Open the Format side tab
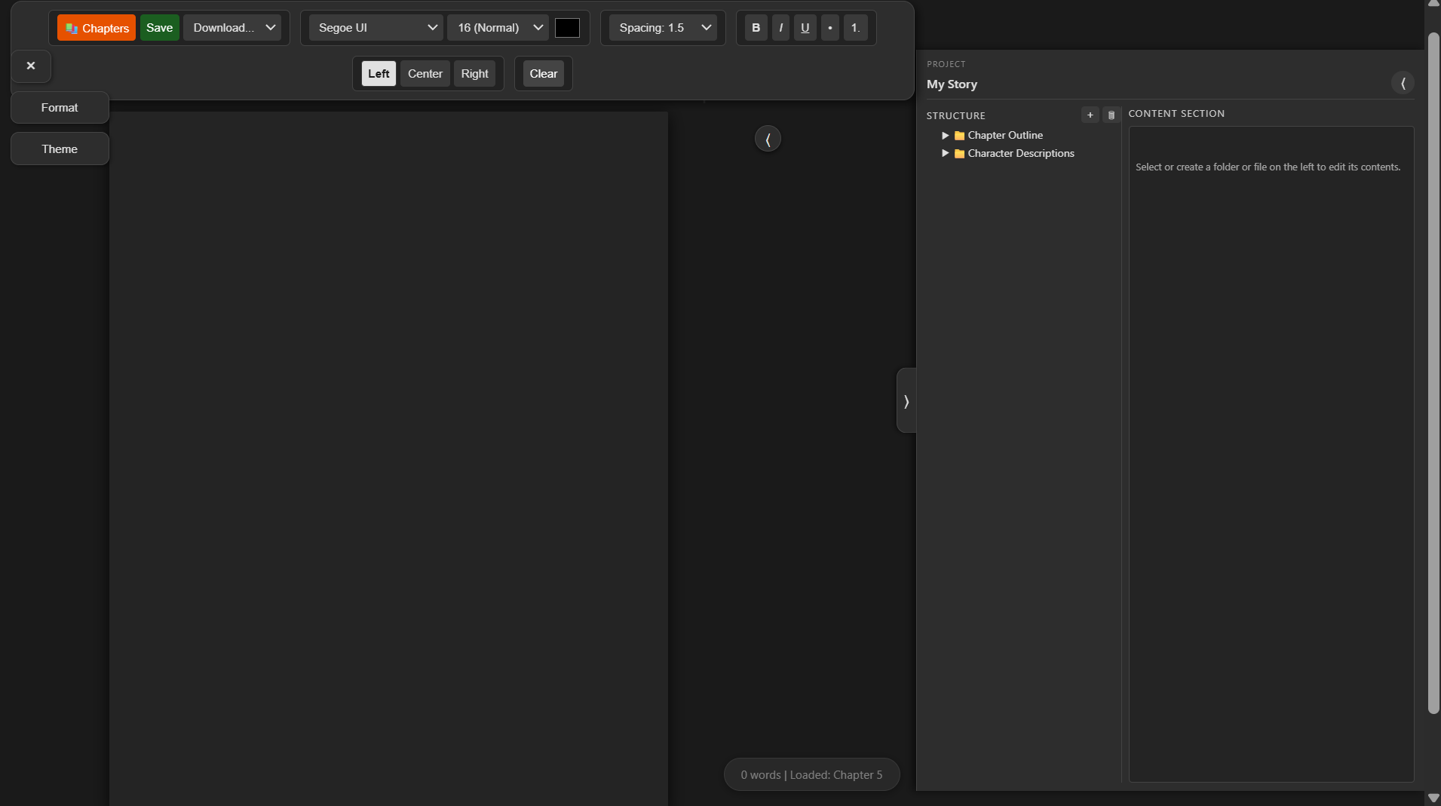Image resolution: width=1441 pixels, height=806 pixels. coord(60,108)
